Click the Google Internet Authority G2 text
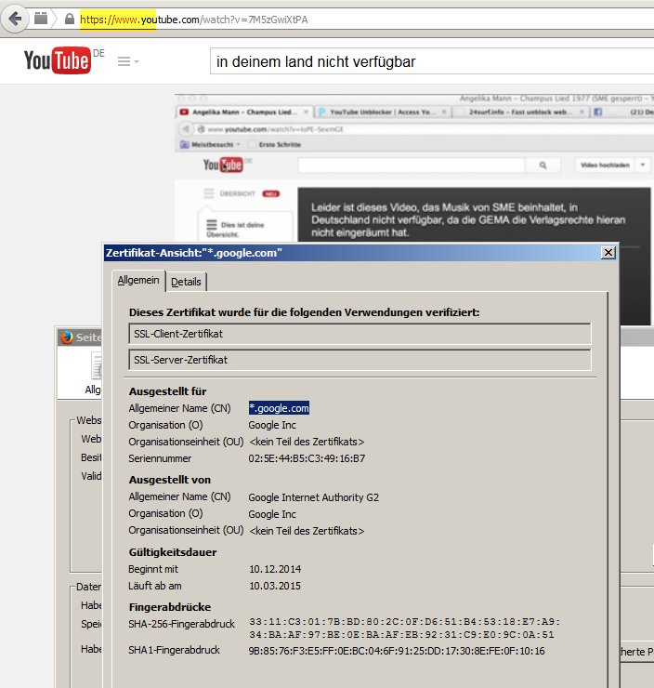This screenshot has height=688, width=654. 313,497
